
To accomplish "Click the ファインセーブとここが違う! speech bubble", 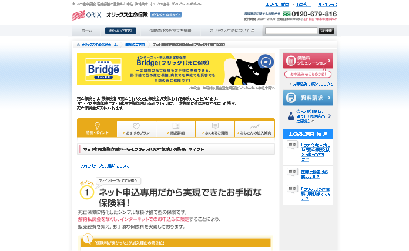I will point(119,181).
